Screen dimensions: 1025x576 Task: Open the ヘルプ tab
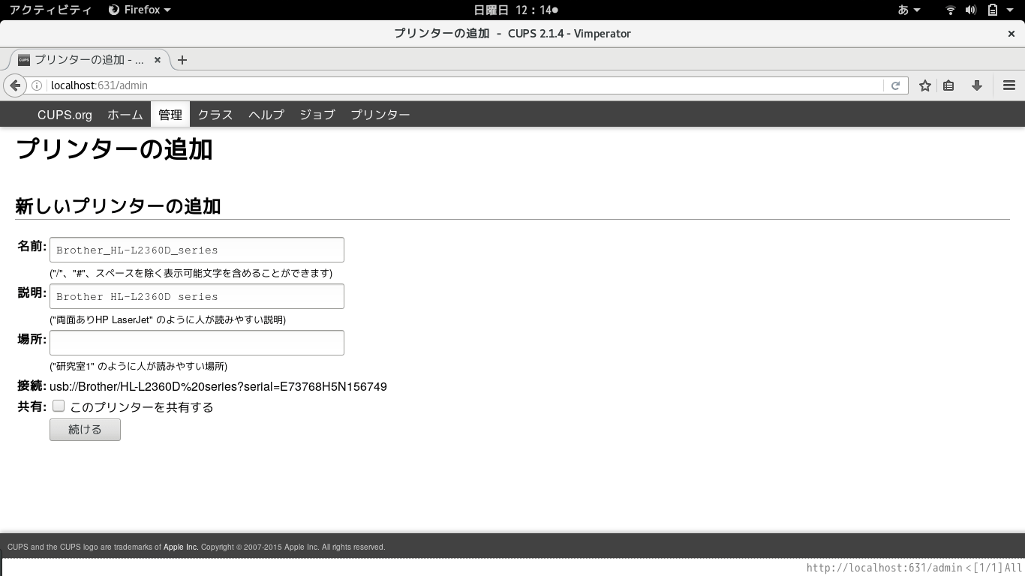(x=266, y=115)
